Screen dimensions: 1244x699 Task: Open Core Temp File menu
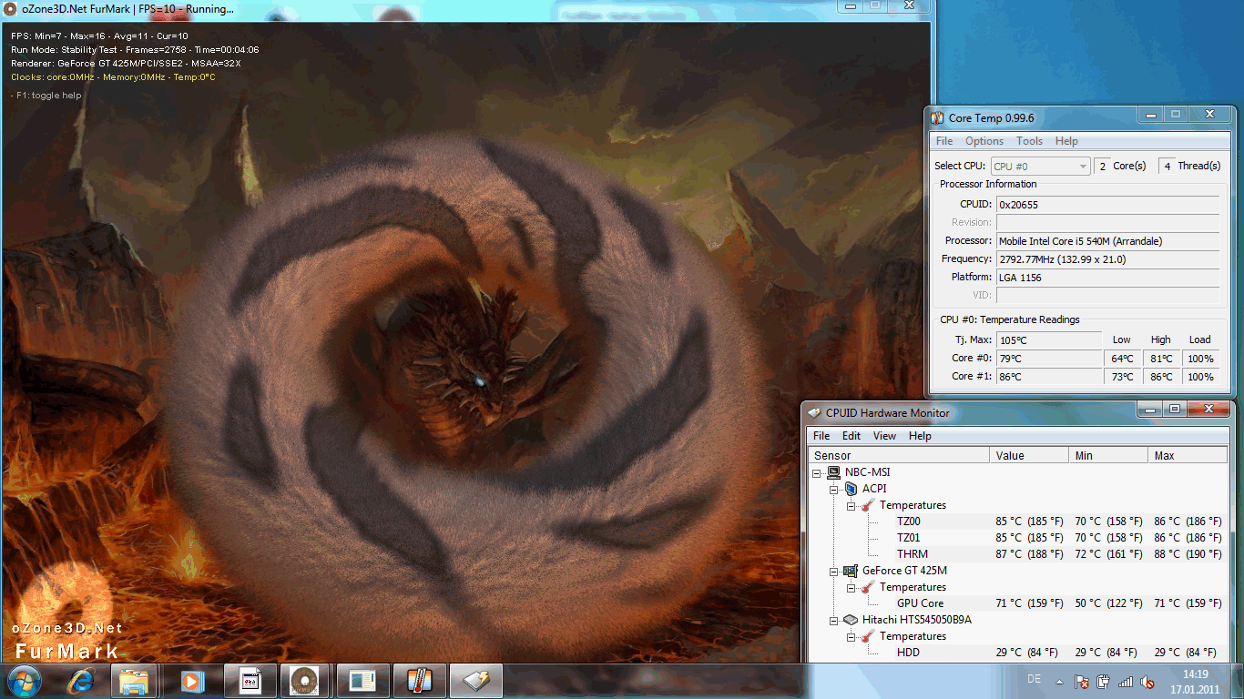point(944,141)
